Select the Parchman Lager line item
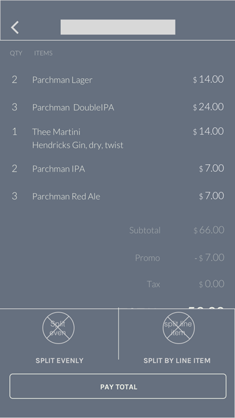The image size is (235, 418). coord(118,80)
